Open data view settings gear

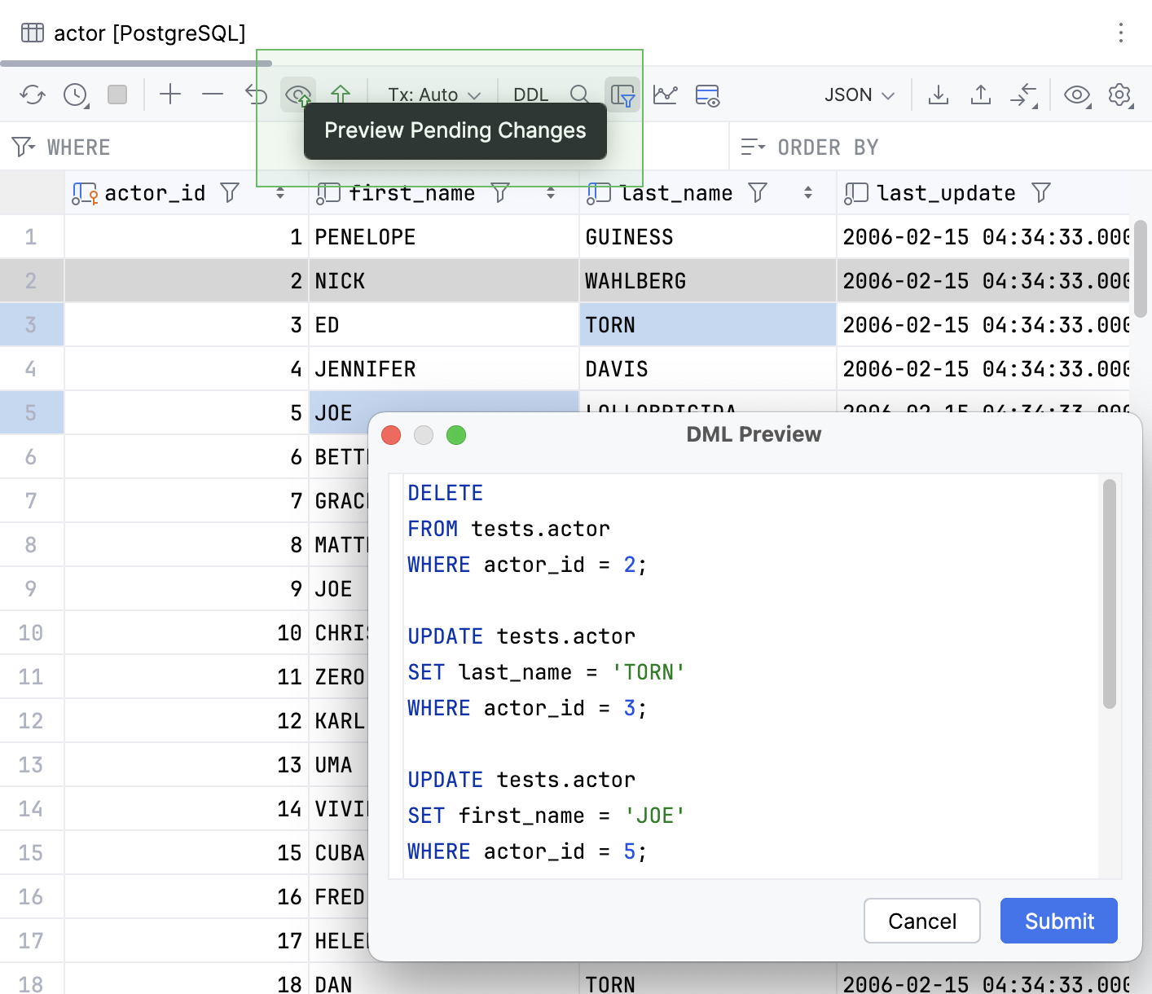pyautogui.click(x=1120, y=95)
